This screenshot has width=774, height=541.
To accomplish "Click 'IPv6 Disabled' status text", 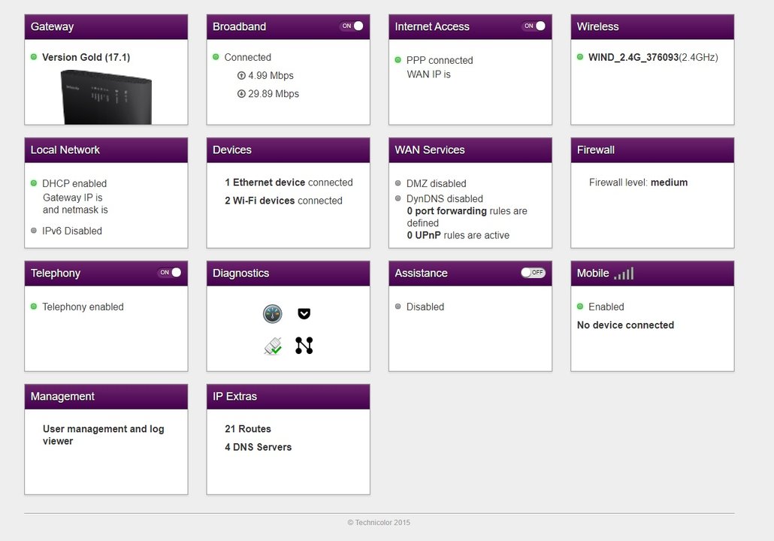I will [x=72, y=231].
